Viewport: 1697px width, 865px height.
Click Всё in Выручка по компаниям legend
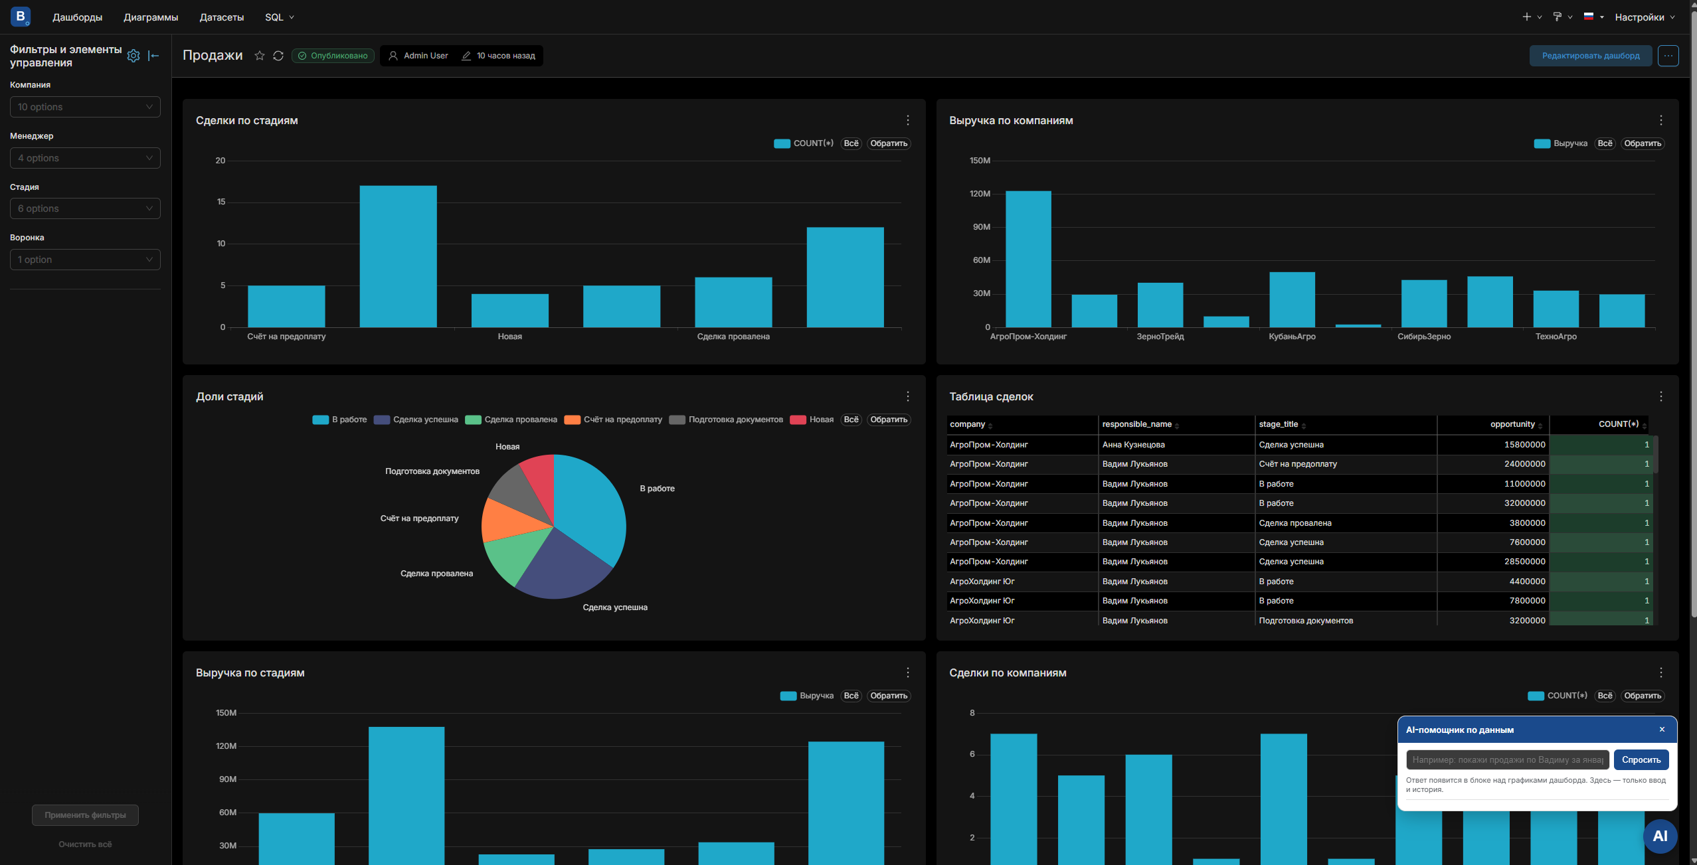tap(1605, 143)
